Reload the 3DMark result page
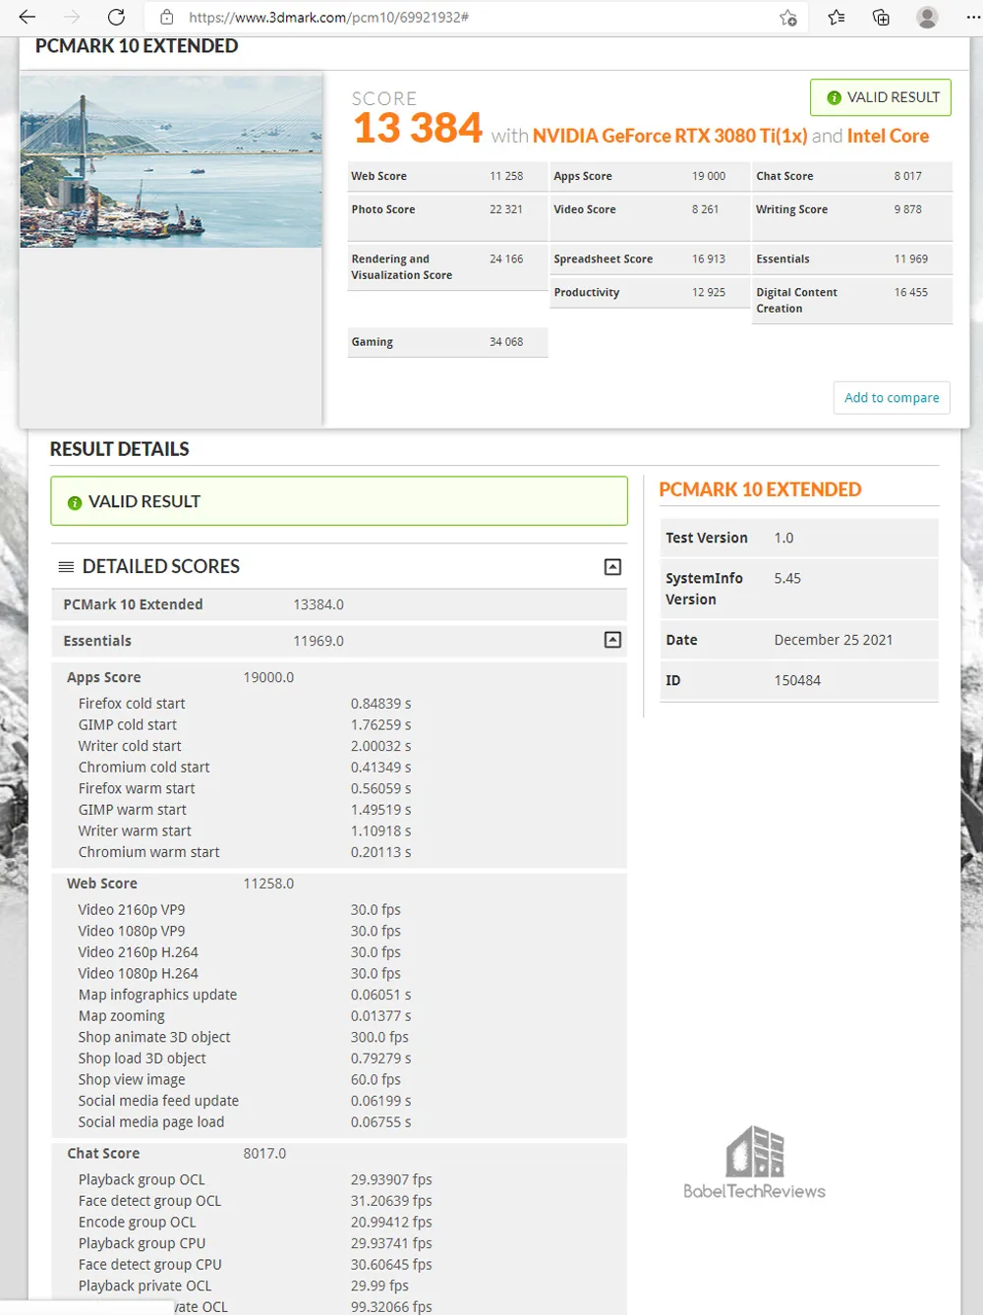 tap(116, 17)
